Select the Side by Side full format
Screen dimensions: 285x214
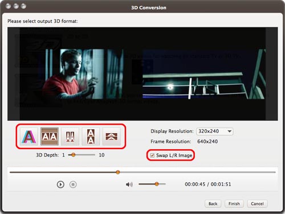[x=50, y=137]
